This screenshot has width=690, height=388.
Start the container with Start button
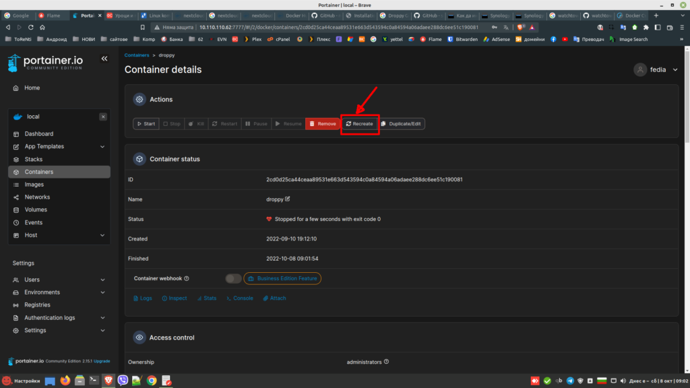click(146, 124)
